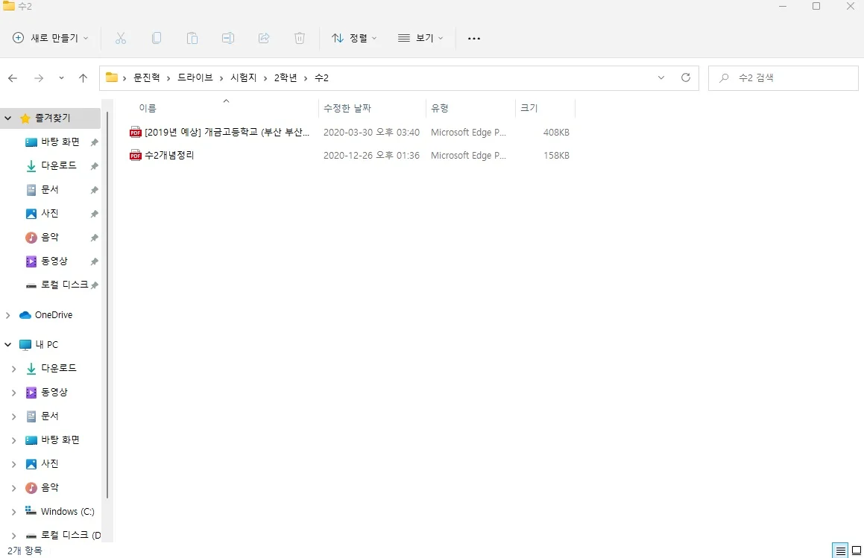Click pin icon next to pinned 동영상
The image size is (864, 558).
94,261
